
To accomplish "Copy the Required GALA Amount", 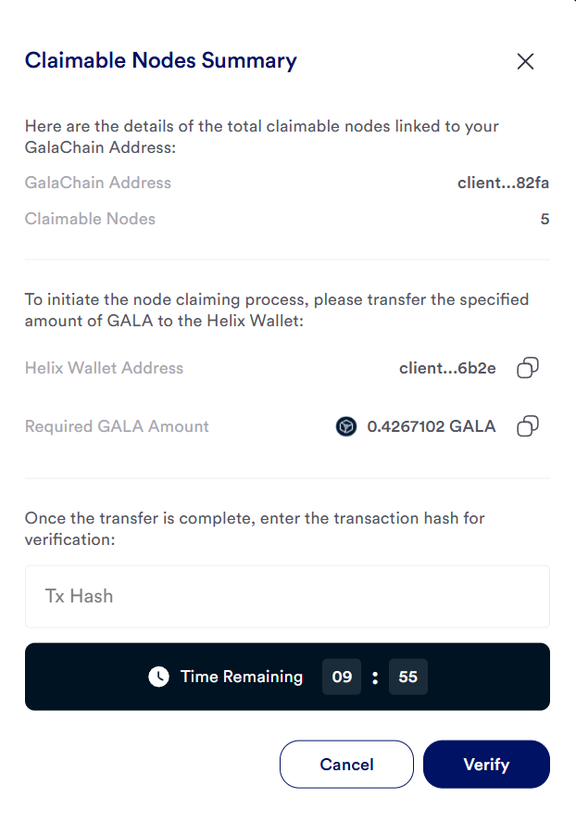I will point(528,426).
